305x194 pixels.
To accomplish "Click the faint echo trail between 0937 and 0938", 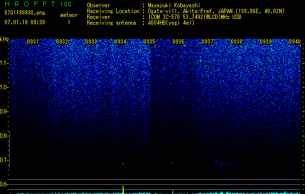I will [225, 163].
